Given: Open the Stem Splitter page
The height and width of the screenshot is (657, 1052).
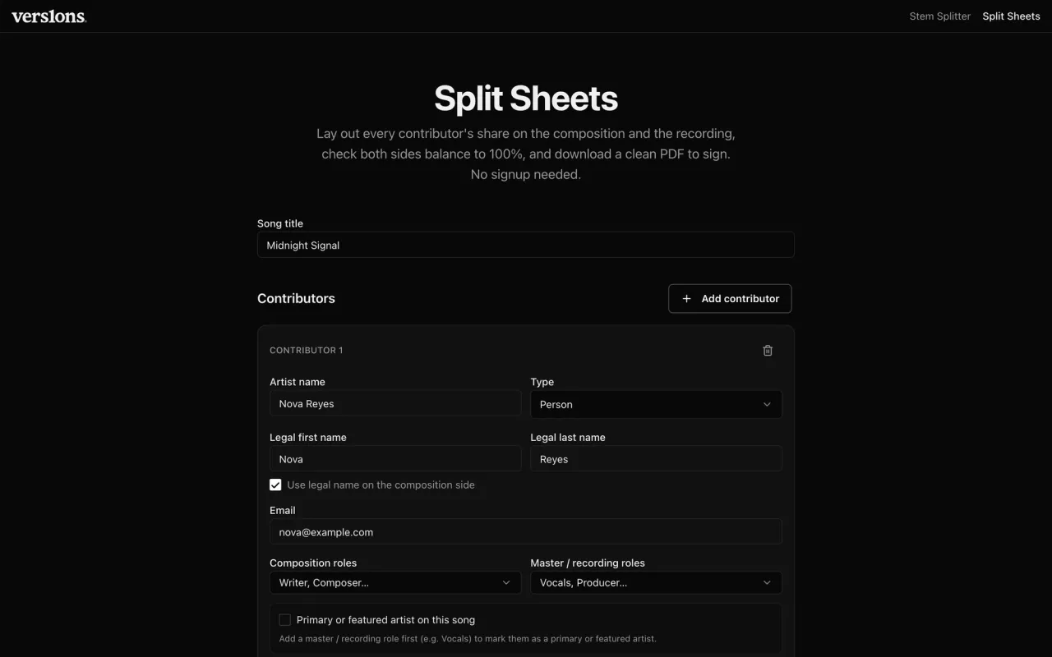Looking at the screenshot, I should (939, 16).
